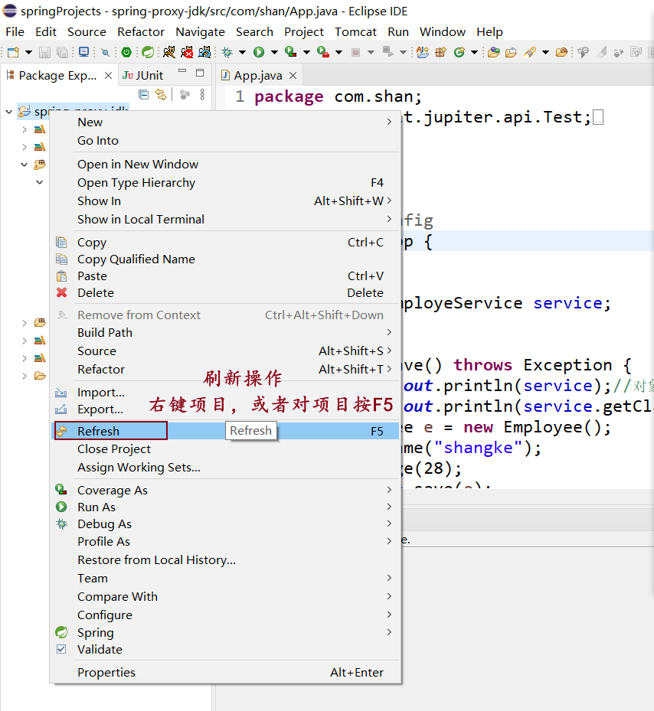Select Copy in the context menu
The image size is (654, 711).
point(226,242)
